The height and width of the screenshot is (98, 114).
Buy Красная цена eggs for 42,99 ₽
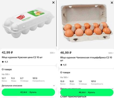(28, 92)
